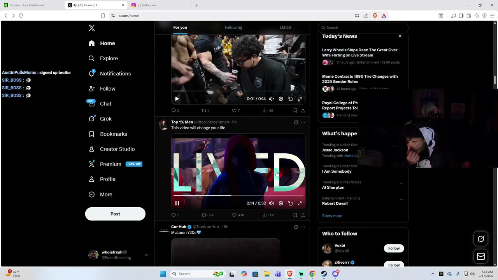The image size is (498, 280).
Task: Open Bookmarks in the sidebar
Action: click(x=108, y=134)
